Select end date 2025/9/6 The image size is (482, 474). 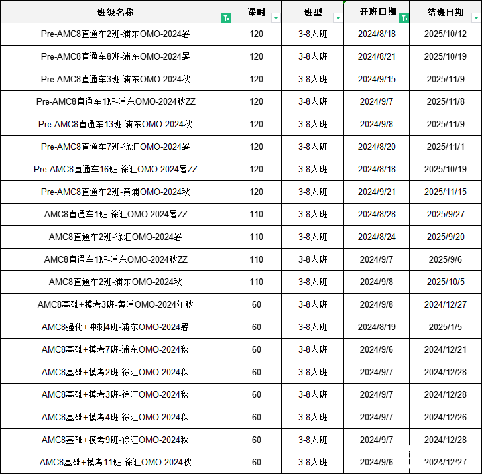click(446, 259)
